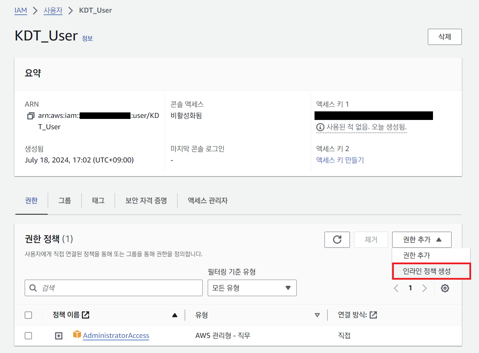
Task: Click the AWS 관리형 - 직무 cell
Action: [223, 336]
